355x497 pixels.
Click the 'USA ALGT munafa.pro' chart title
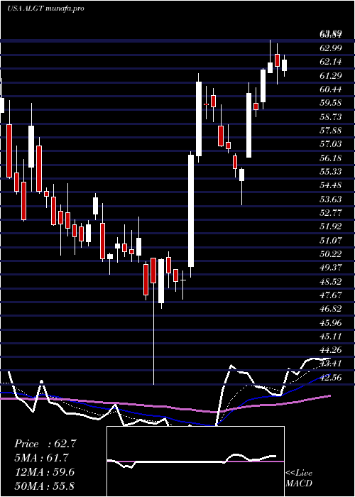[45, 9]
